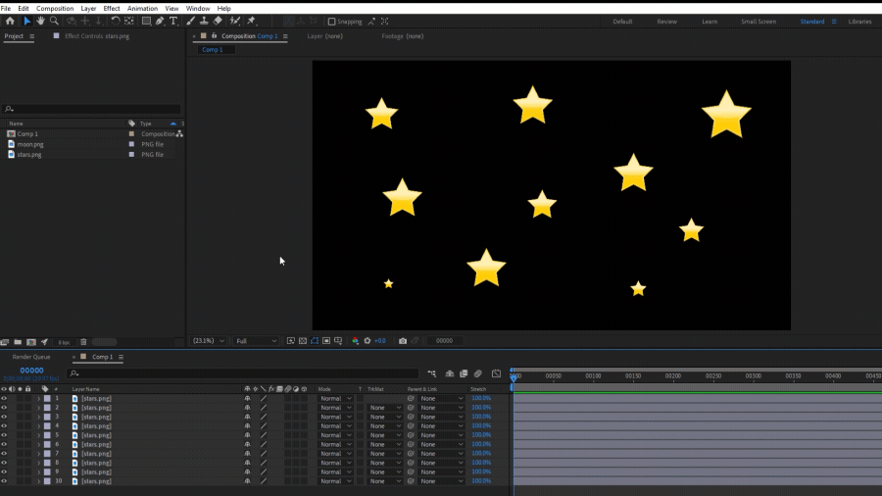Open the Effect menu
Viewport: 882px width, 496px height.
pos(112,9)
